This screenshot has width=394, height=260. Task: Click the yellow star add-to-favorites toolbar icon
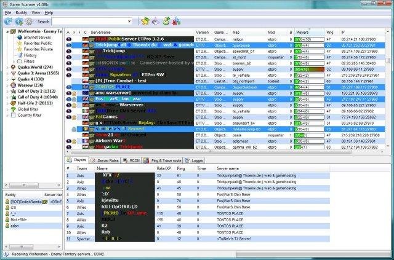145,22
